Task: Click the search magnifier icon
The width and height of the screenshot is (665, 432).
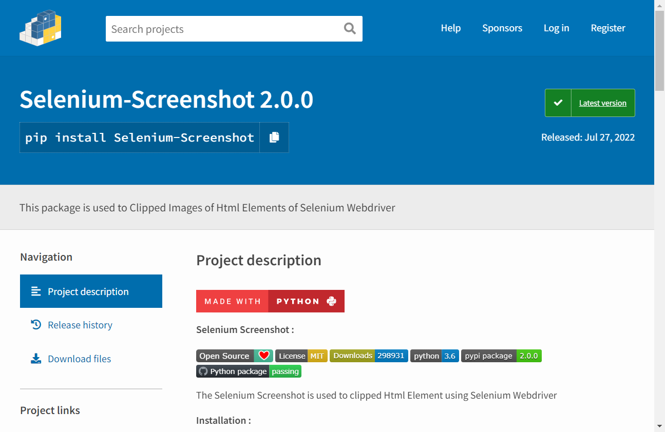Action: [x=350, y=29]
